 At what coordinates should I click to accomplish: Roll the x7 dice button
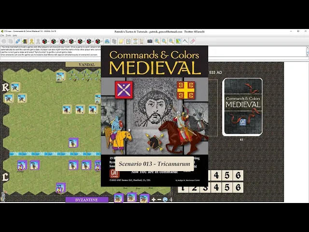[98, 41]
